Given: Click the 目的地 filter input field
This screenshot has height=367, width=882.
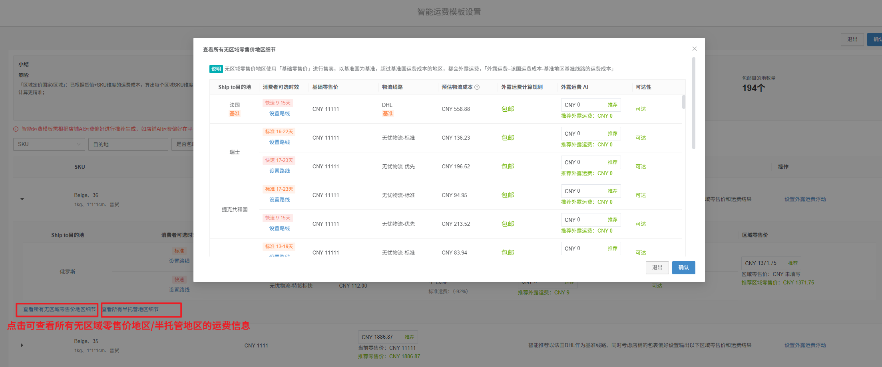Looking at the screenshot, I should point(128,144).
